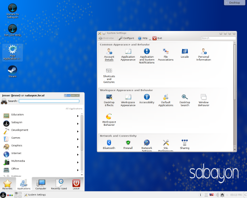Switch to the Favorites tab
The image size is (247, 198).
(8, 184)
